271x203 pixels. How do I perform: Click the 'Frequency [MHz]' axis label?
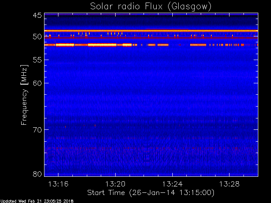click(x=24, y=95)
